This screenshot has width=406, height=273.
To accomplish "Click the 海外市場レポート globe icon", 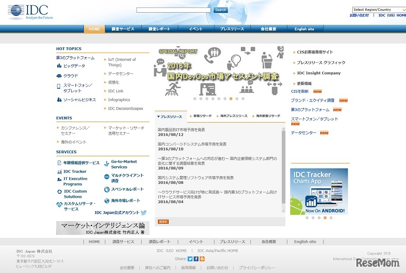I will click(x=106, y=201).
